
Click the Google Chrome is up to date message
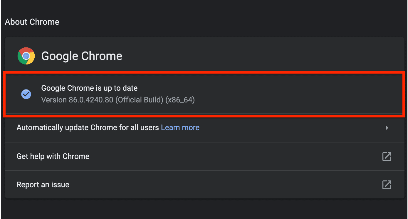point(89,88)
